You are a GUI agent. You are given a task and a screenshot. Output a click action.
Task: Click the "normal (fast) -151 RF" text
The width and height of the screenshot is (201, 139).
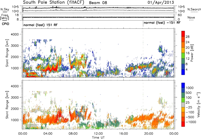coord(162,23)
